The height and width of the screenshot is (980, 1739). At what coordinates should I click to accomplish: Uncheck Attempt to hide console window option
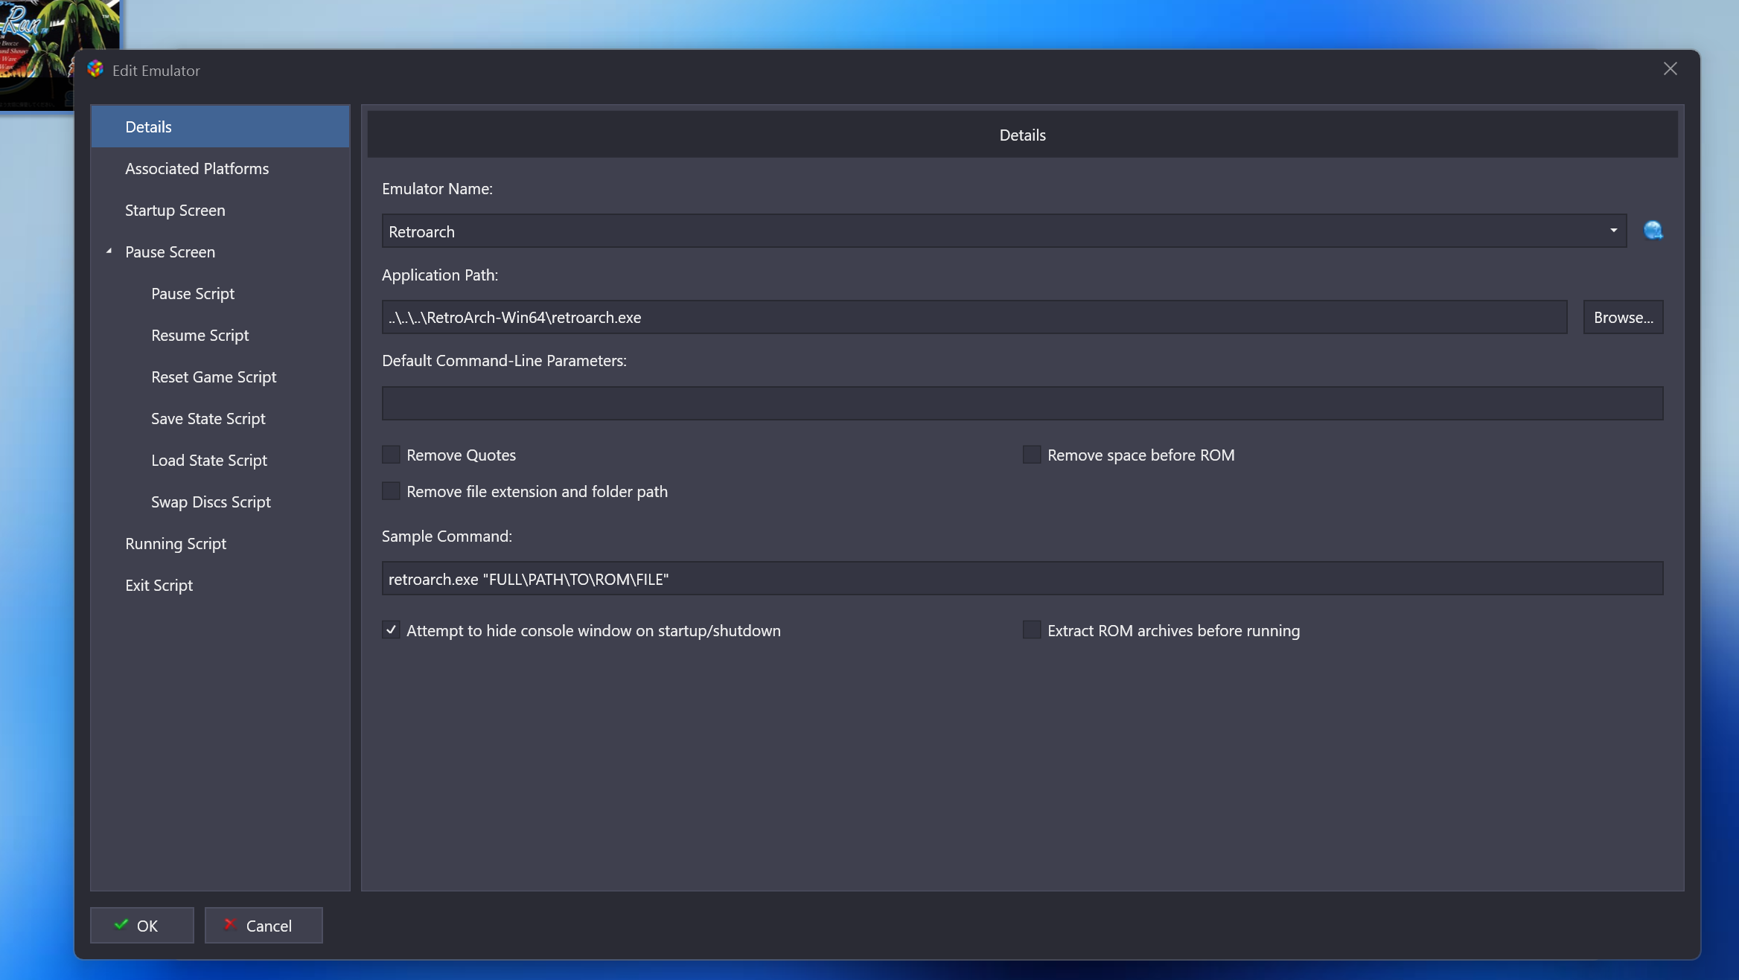(x=391, y=630)
